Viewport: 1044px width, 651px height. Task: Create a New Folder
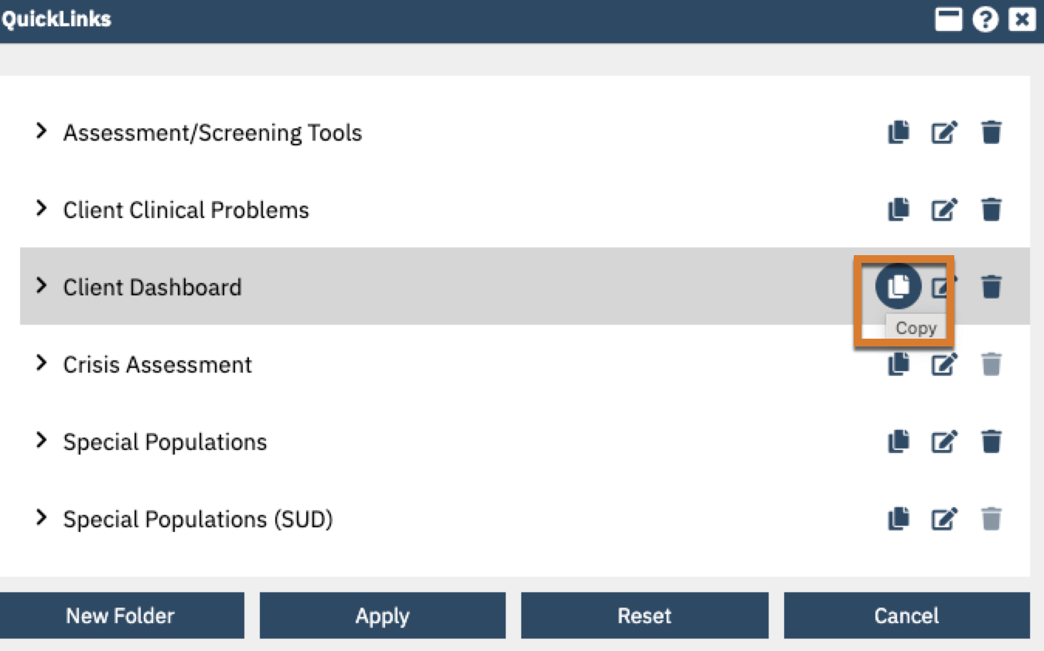pos(121,615)
